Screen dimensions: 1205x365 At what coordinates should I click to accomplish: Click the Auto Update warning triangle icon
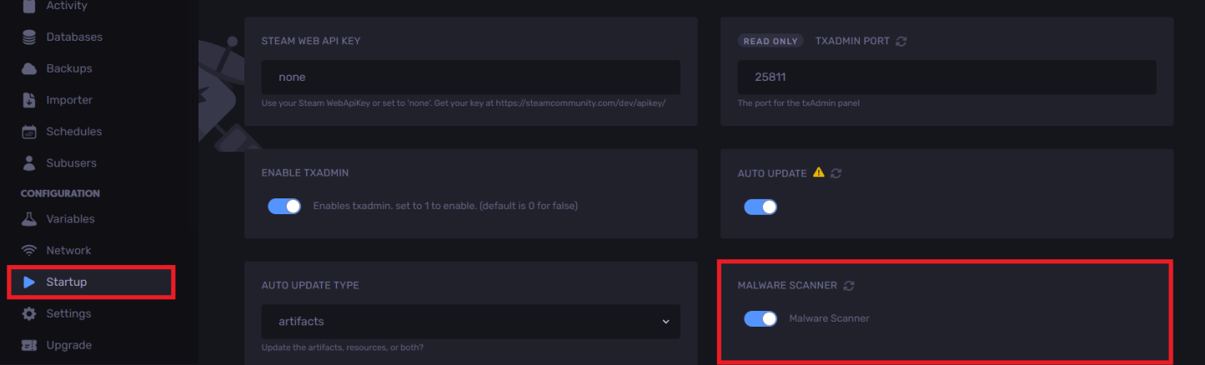pyautogui.click(x=818, y=172)
